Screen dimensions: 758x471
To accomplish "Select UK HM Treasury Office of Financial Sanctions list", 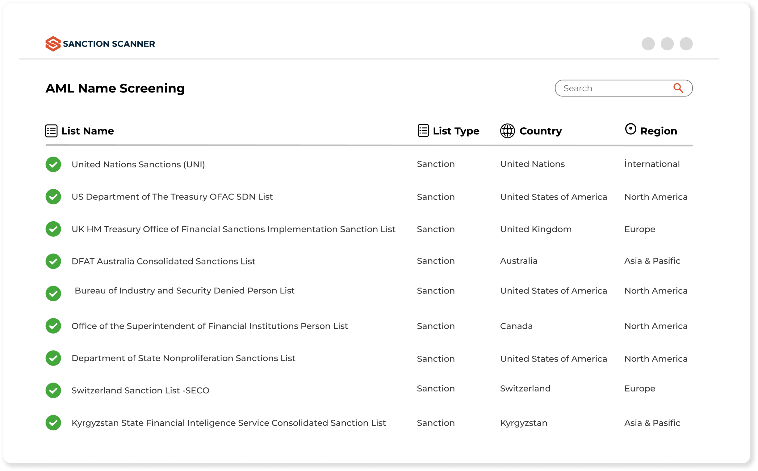I will [x=233, y=229].
